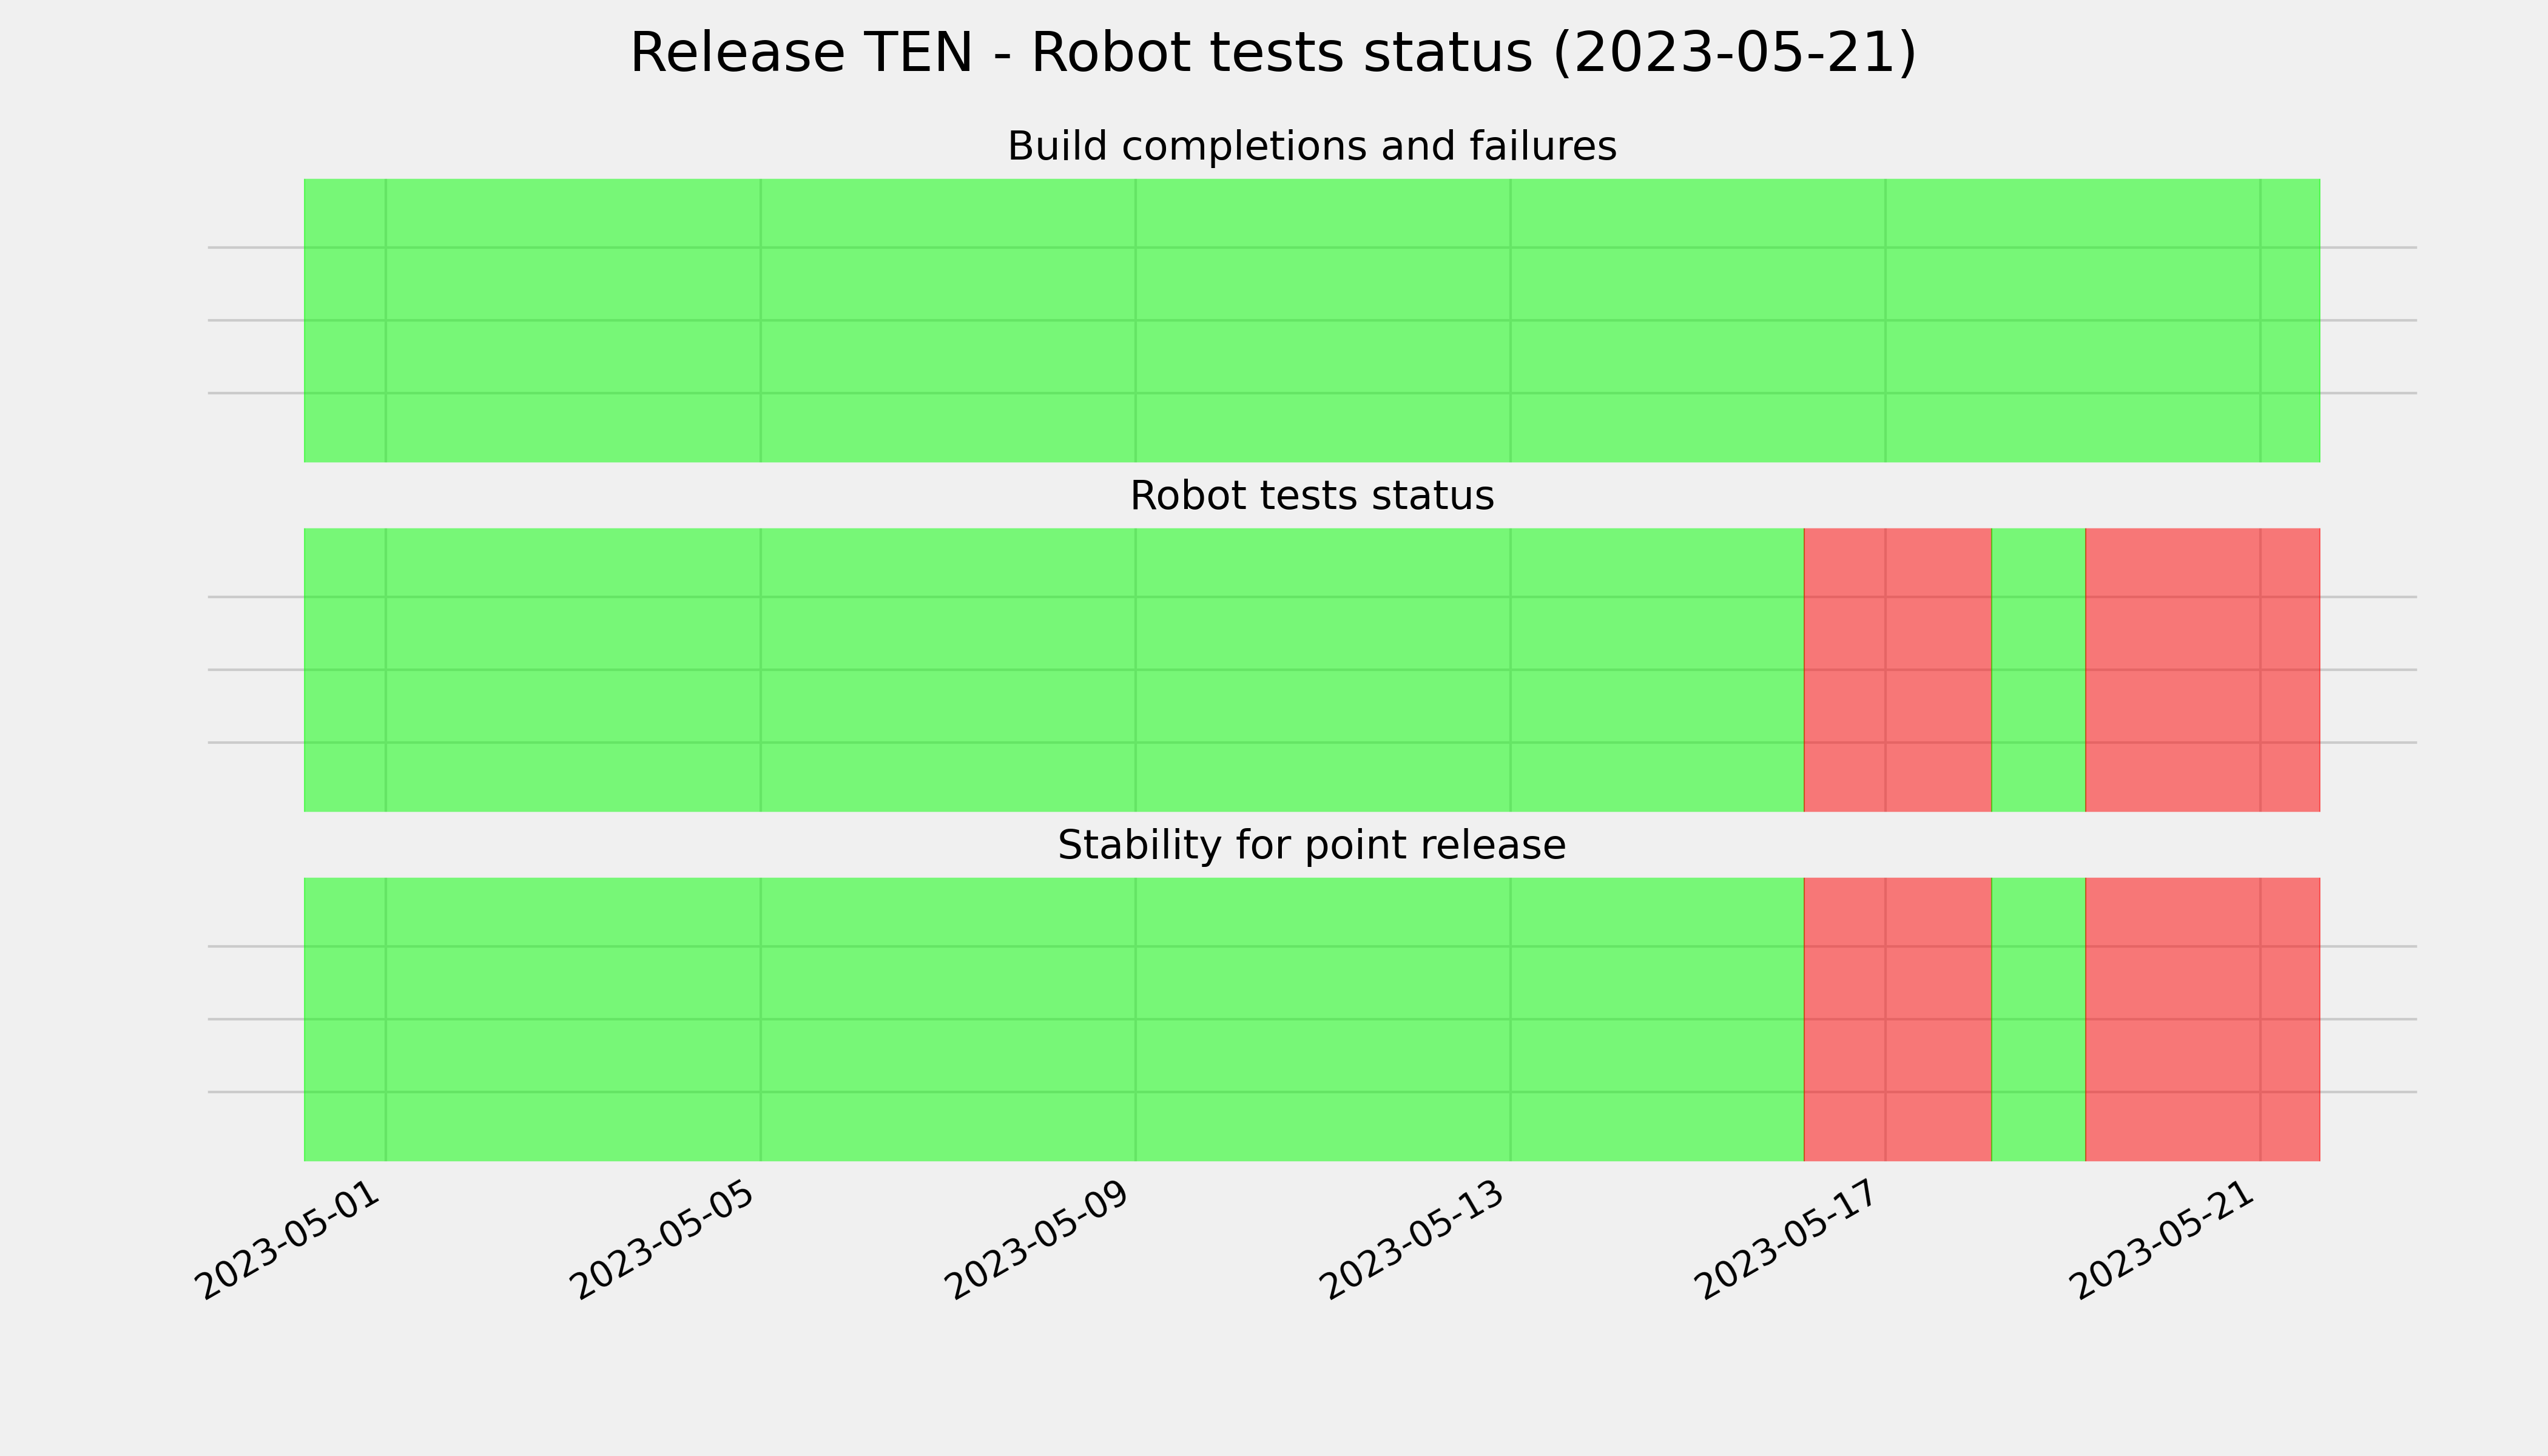The image size is (2548, 1456).
Task: Click the 'Build completions and failures' subplot title
Action: coord(1312,147)
